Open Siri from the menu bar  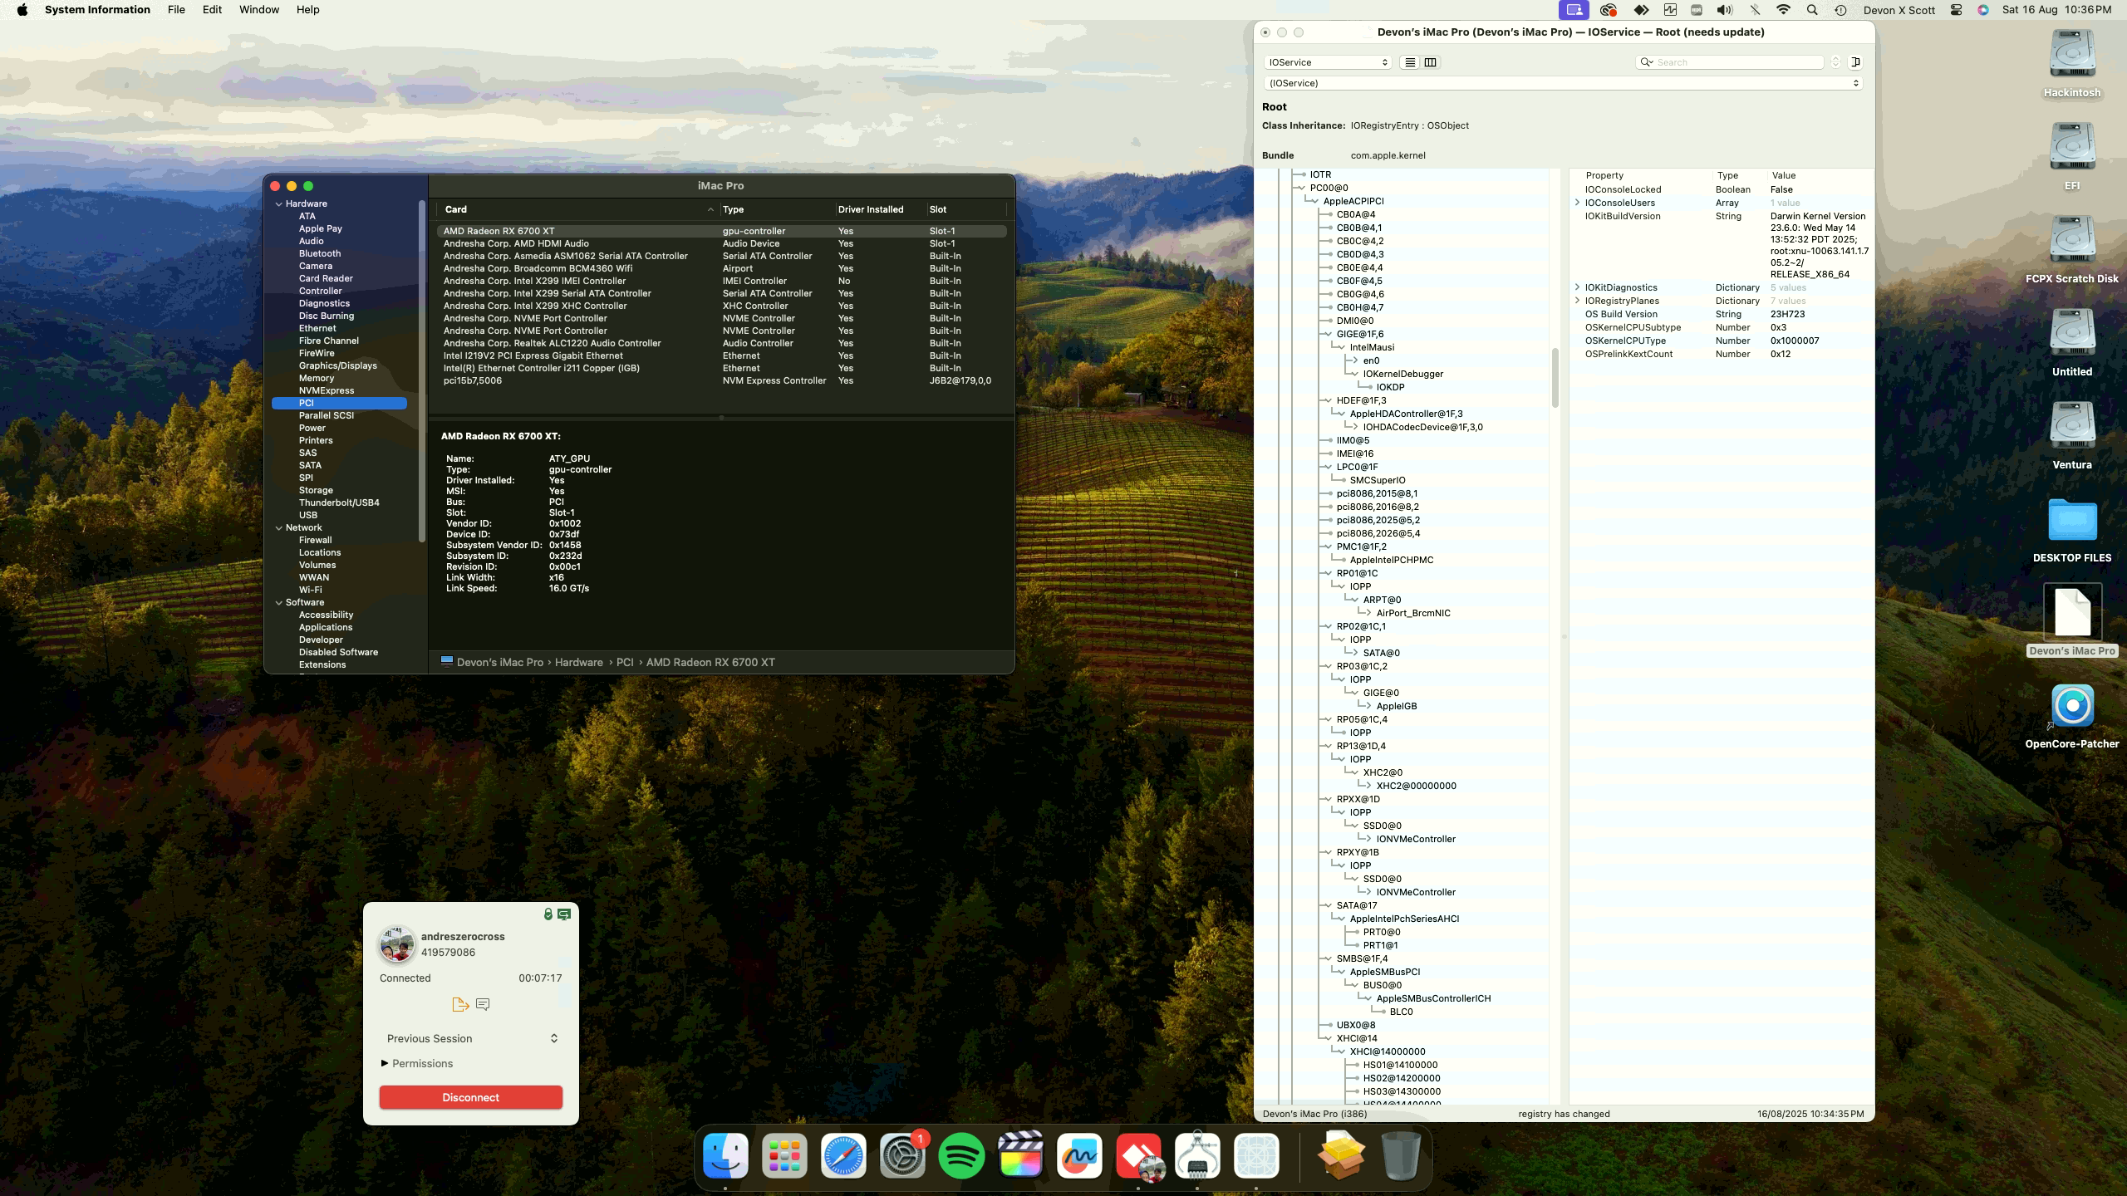[1983, 10]
